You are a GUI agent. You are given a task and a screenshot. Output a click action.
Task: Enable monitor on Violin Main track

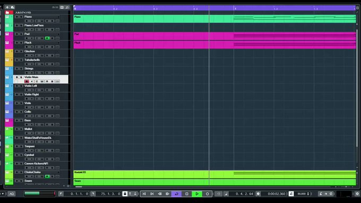(32, 82)
